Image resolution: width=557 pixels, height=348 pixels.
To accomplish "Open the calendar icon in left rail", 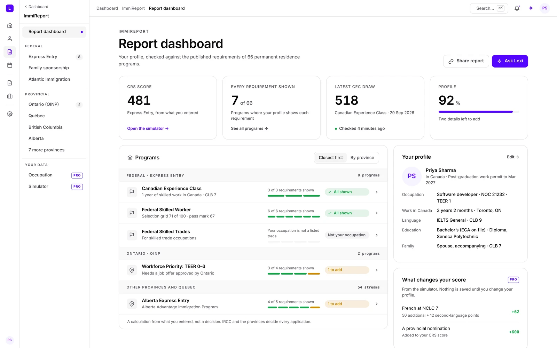I will [x=10, y=65].
